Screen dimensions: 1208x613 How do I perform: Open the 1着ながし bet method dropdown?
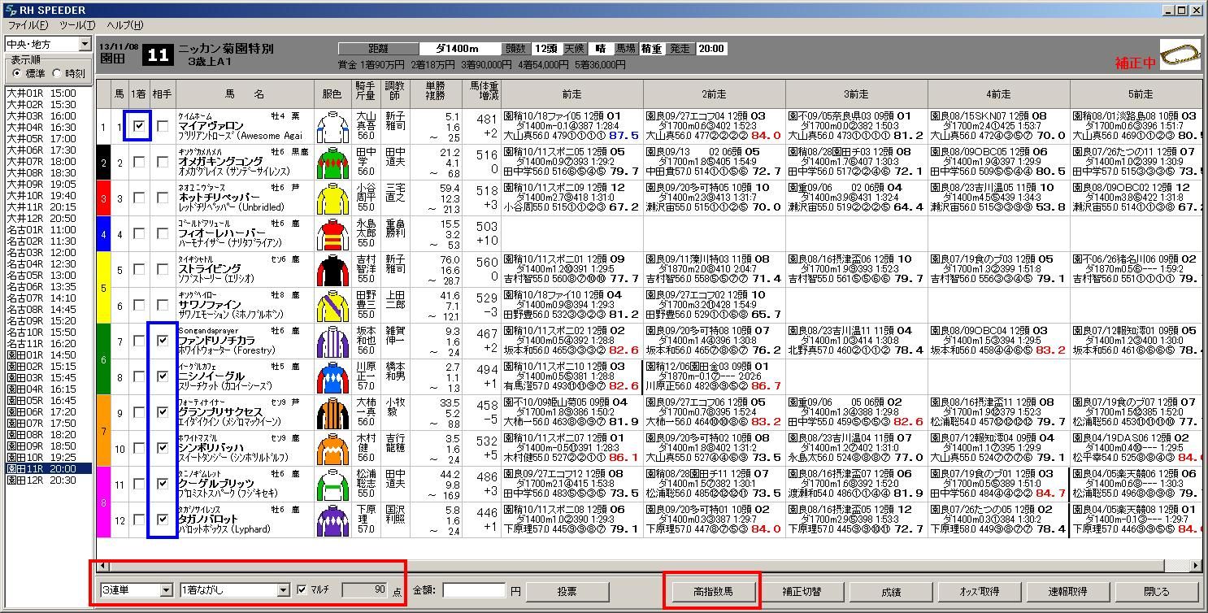point(283,590)
